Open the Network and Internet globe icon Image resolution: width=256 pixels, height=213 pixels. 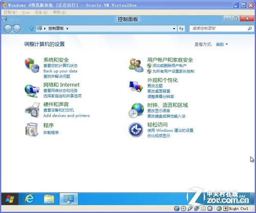32,91
